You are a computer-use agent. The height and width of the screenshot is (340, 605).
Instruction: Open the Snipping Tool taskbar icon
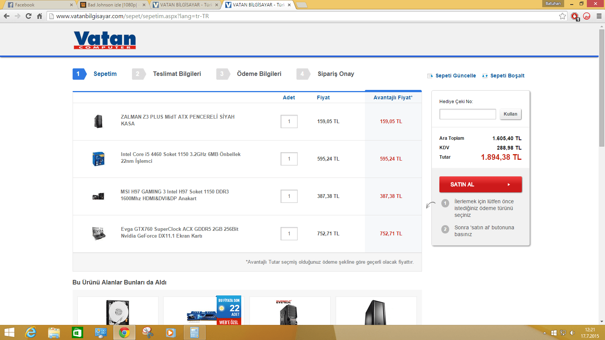[147, 332]
